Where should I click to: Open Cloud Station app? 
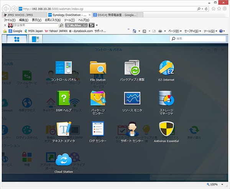click(64, 159)
